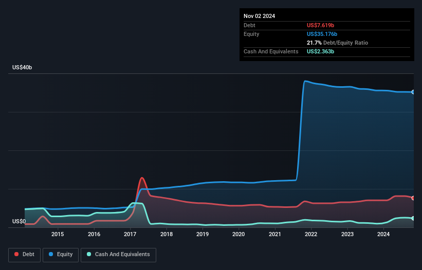Image resolution: width=422 pixels, height=270 pixels.
Task: Click the US$7.619b debt value
Action: 320,25
